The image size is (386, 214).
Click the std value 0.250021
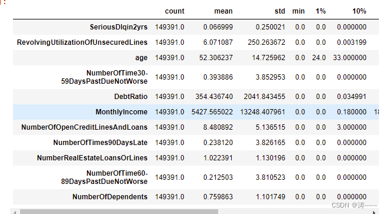[x=270, y=27]
